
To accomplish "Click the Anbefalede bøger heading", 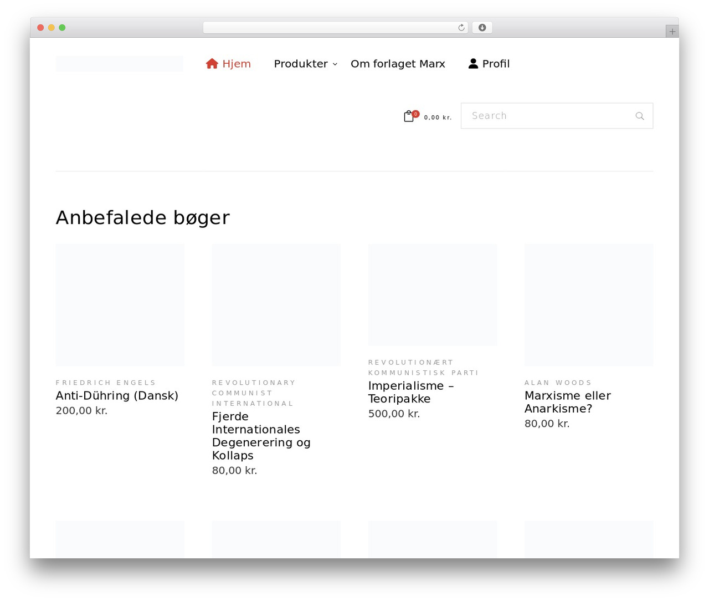I will 143,218.
